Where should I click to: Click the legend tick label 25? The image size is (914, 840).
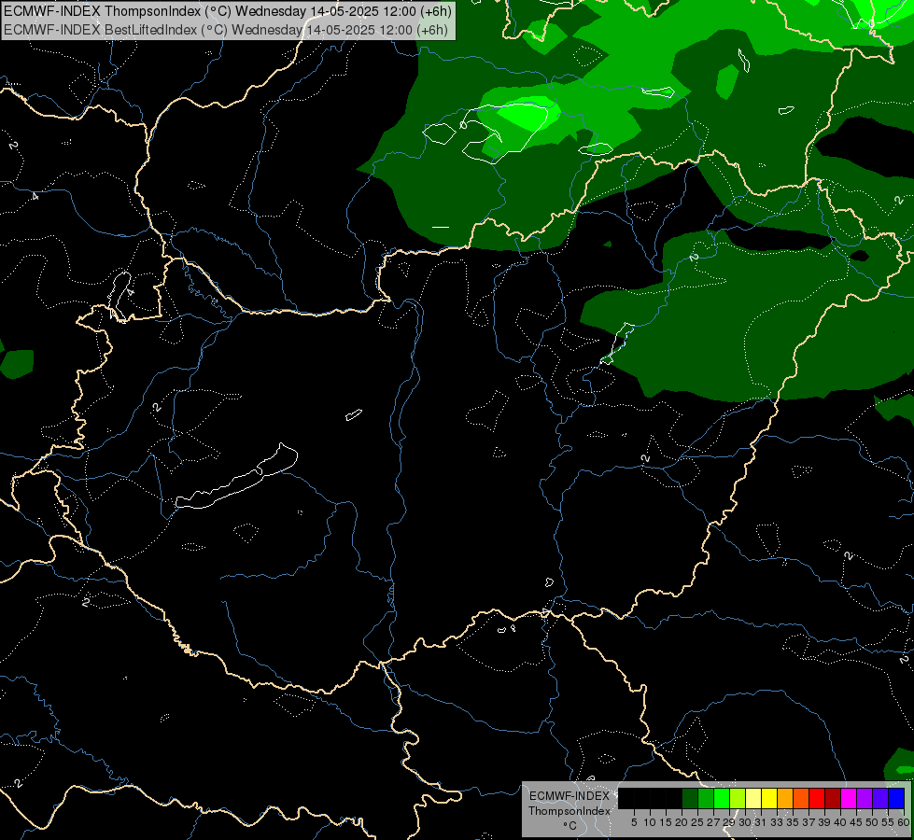pyautogui.click(x=697, y=822)
